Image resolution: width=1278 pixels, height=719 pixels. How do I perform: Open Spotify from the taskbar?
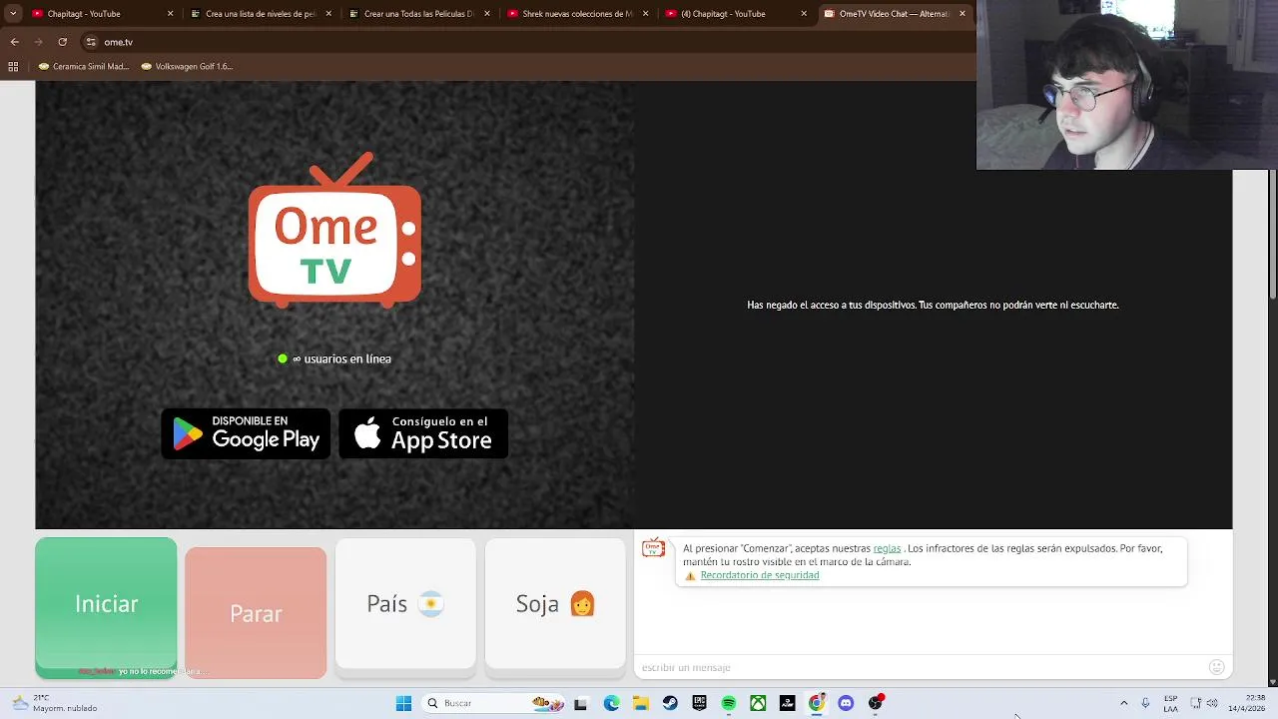(729, 703)
